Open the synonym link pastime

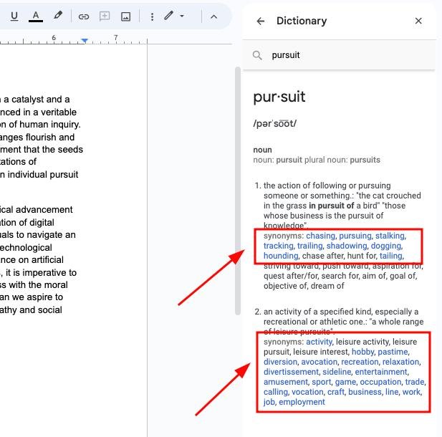pyautogui.click(x=393, y=352)
